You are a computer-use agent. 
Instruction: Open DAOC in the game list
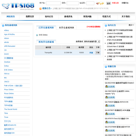point(6,54)
